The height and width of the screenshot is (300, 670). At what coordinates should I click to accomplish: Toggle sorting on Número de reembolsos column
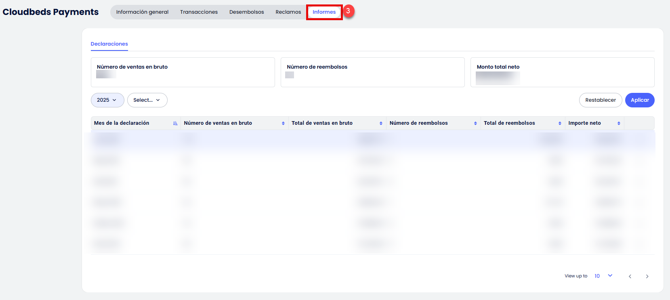coord(475,123)
